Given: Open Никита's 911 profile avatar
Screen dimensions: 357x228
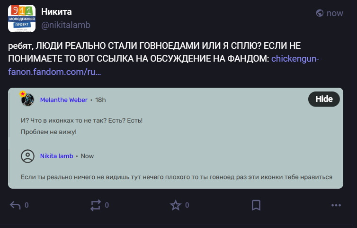Looking at the screenshot, I should [x=22, y=18].
